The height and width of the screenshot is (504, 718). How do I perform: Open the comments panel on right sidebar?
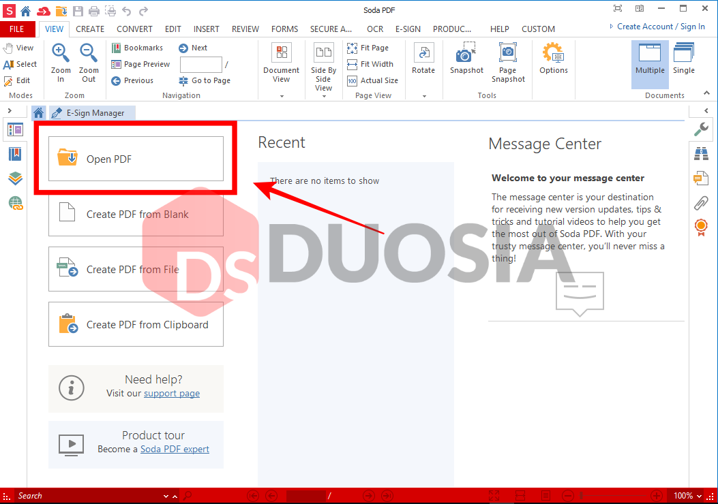[x=701, y=178]
